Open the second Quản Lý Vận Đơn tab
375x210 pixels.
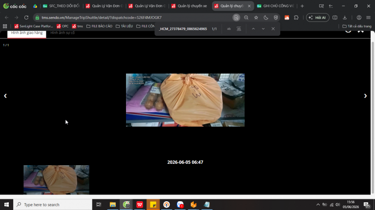tap(147, 6)
